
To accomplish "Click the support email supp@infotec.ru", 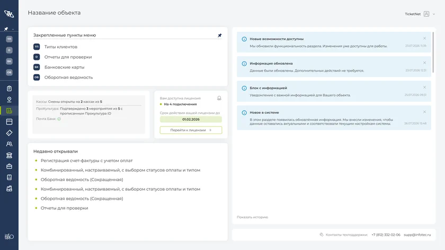I will (417, 235).
